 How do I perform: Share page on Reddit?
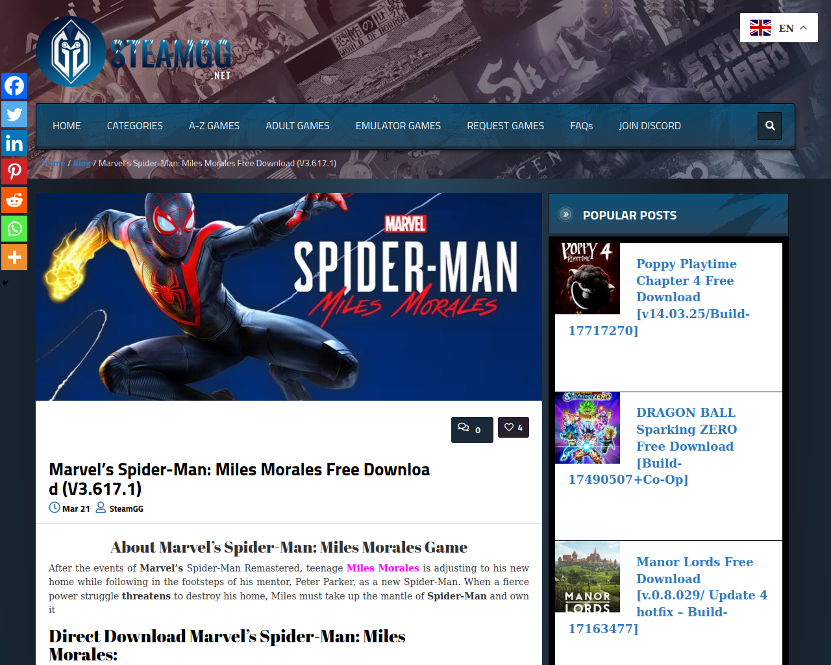point(14,200)
